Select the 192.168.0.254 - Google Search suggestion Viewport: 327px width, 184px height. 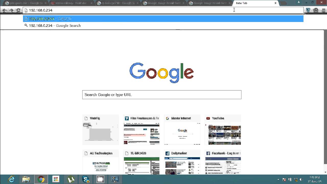click(163, 26)
